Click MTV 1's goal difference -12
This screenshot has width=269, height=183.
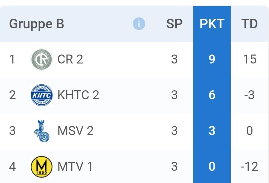[x=249, y=167]
